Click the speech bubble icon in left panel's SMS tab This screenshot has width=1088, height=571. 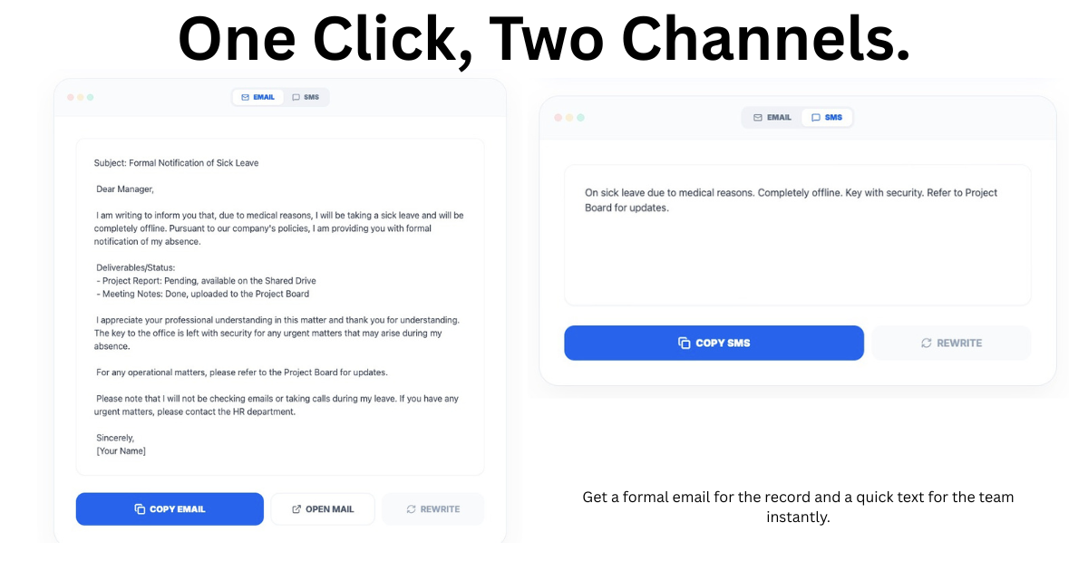[x=296, y=97]
